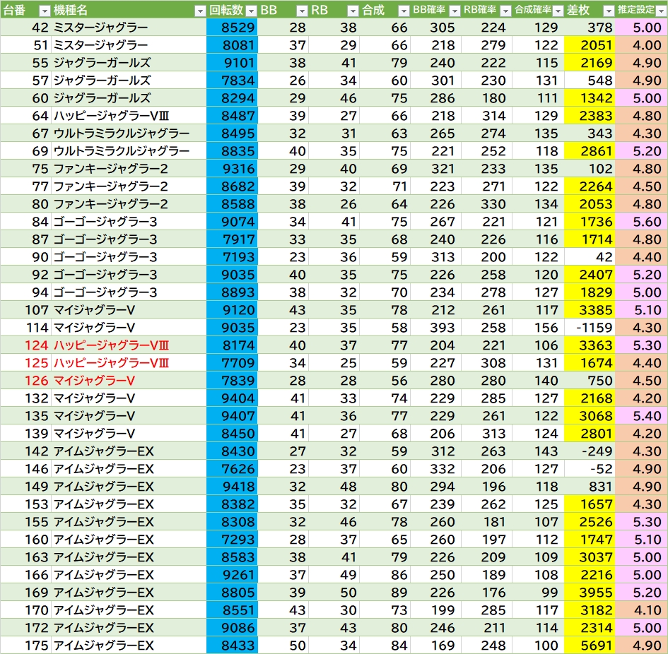Select the 393 BB確率 cell
The image size is (668, 654).
pos(436,328)
